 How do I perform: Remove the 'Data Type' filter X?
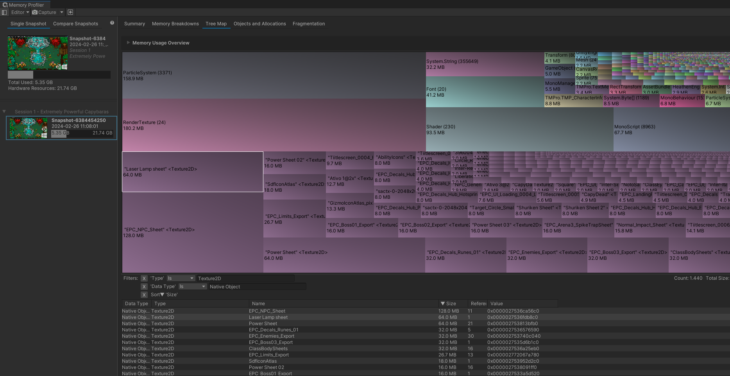tap(144, 287)
